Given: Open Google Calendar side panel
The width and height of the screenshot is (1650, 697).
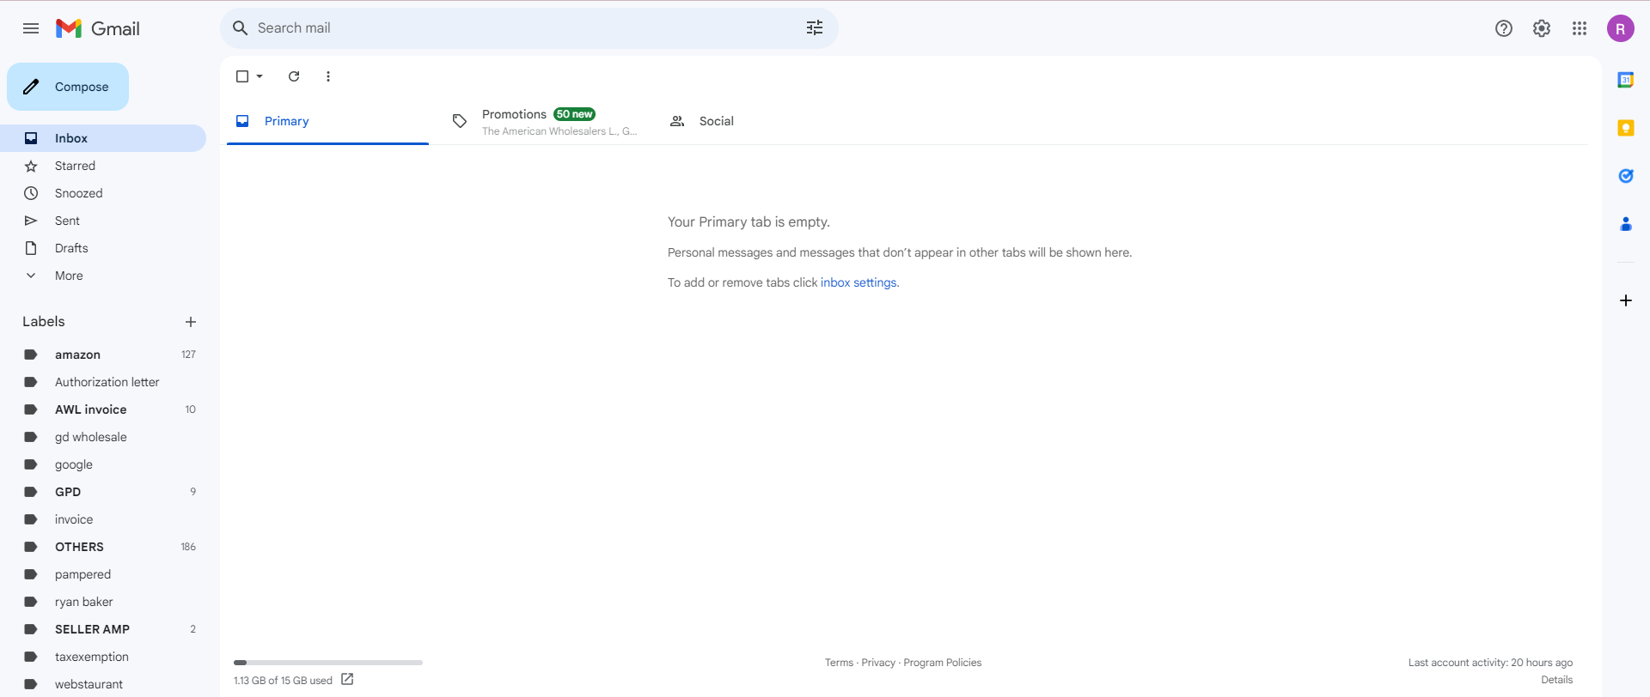Looking at the screenshot, I should [1626, 80].
